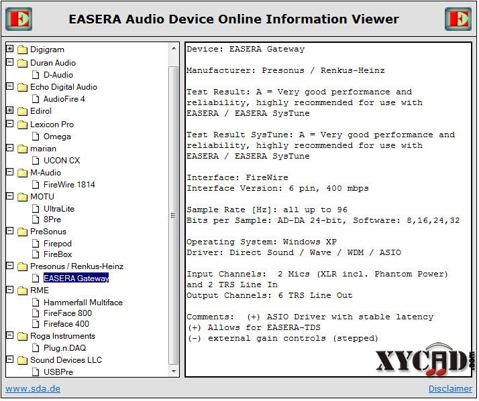Click the Hammerfall Multiface document icon

click(x=36, y=302)
